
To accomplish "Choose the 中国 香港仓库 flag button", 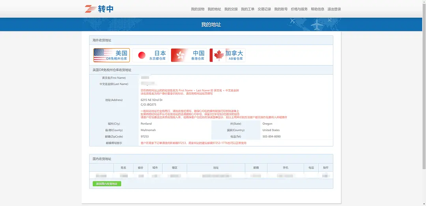I will pyautogui.click(x=189, y=55).
